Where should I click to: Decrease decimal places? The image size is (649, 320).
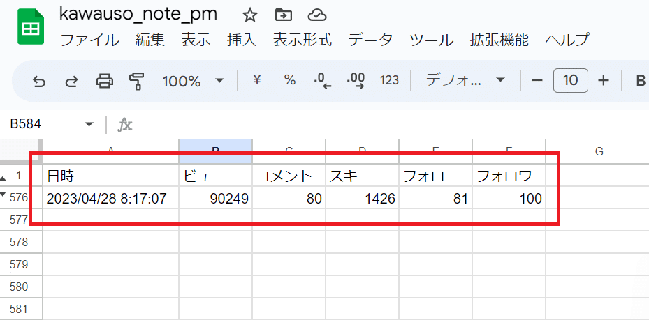pos(323,81)
